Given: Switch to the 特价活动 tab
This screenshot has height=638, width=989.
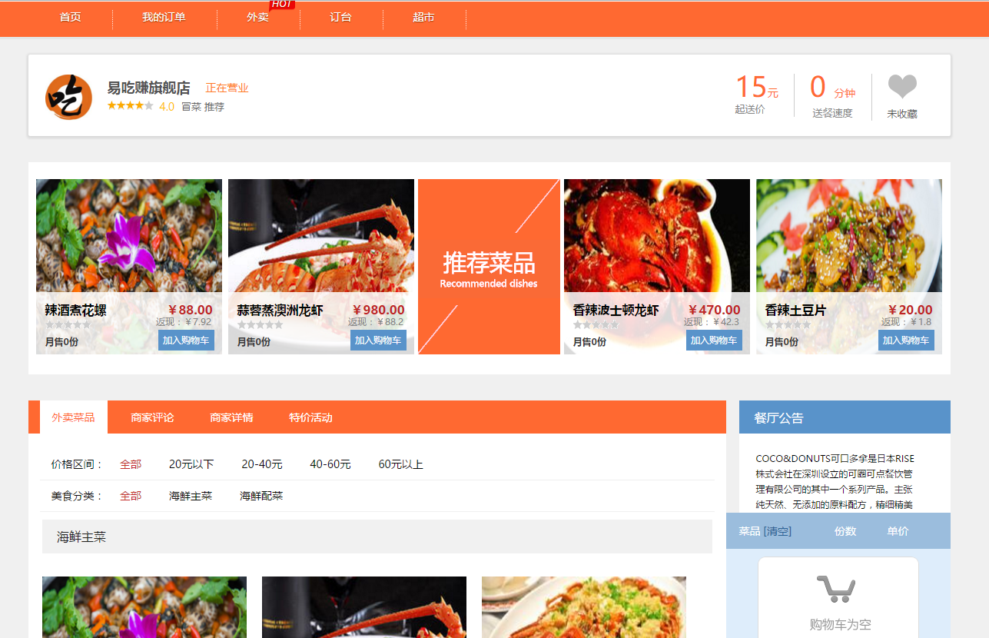Looking at the screenshot, I should pyautogui.click(x=310, y=417).
